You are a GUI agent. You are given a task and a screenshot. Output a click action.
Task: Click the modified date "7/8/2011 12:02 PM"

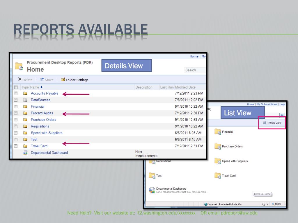point(189,100)
